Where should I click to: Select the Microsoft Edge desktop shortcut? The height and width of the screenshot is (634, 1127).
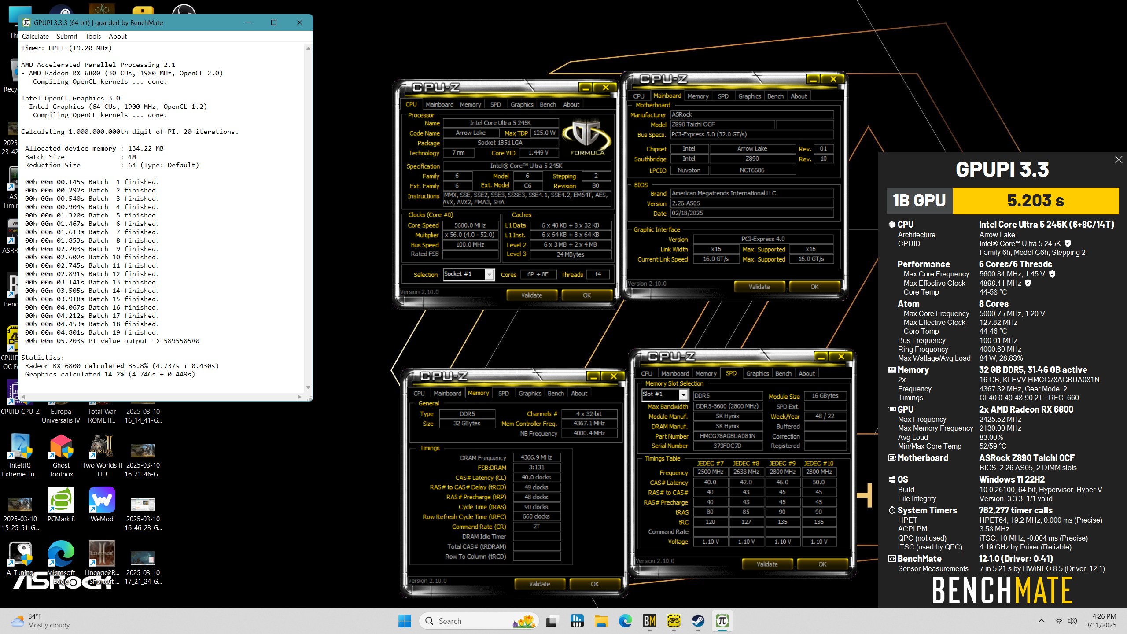click(61, 564)
